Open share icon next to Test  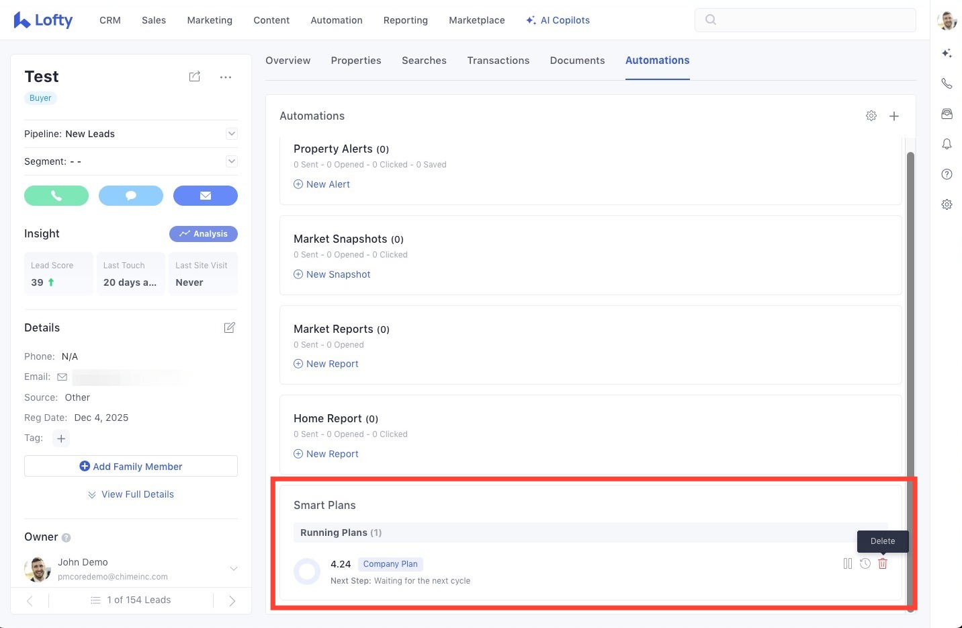pos(195,77)
